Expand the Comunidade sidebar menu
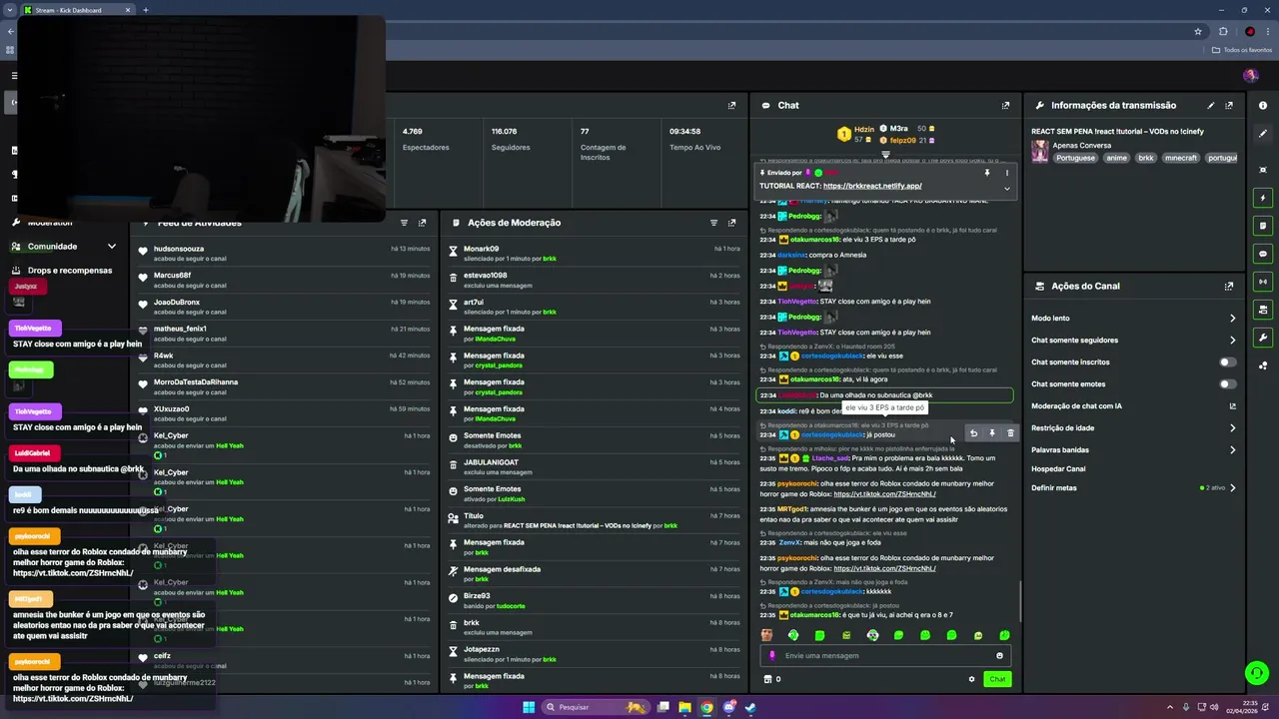1279x719 pixels. click(x=111, y=247)
